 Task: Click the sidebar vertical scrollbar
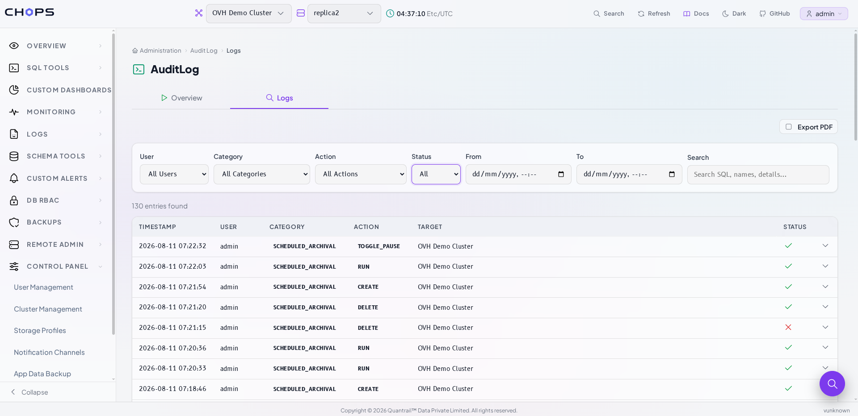tap(114, 183)
